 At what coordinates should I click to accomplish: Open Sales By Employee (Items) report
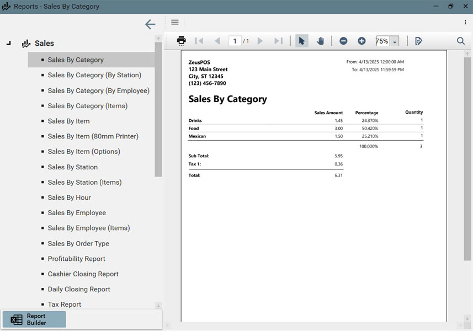(x=89, y=228)
